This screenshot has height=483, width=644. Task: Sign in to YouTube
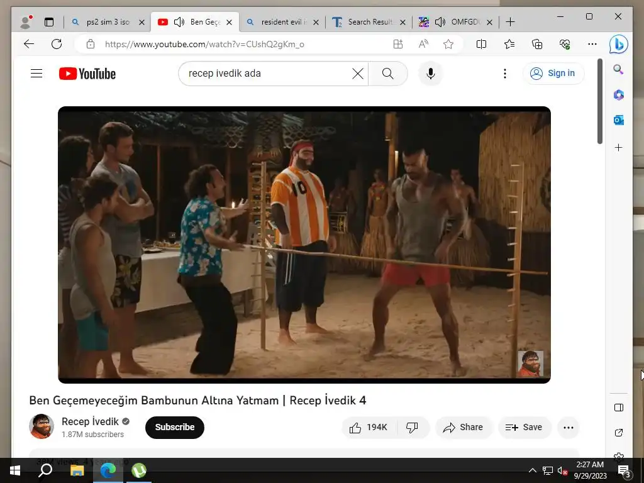click(x=553, y=74)
